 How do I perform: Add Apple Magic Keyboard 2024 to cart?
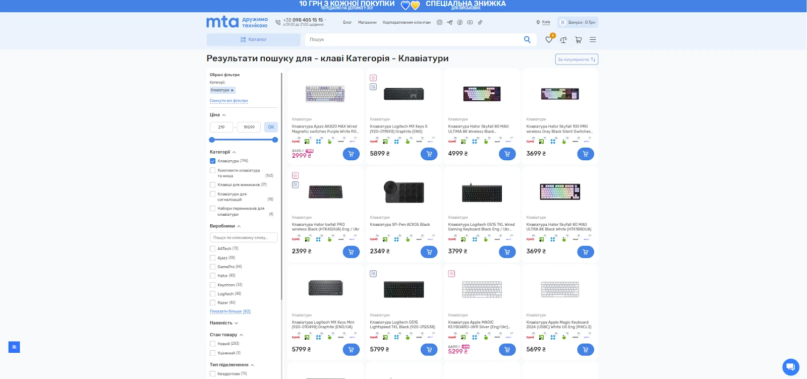(x=586, y=349)
